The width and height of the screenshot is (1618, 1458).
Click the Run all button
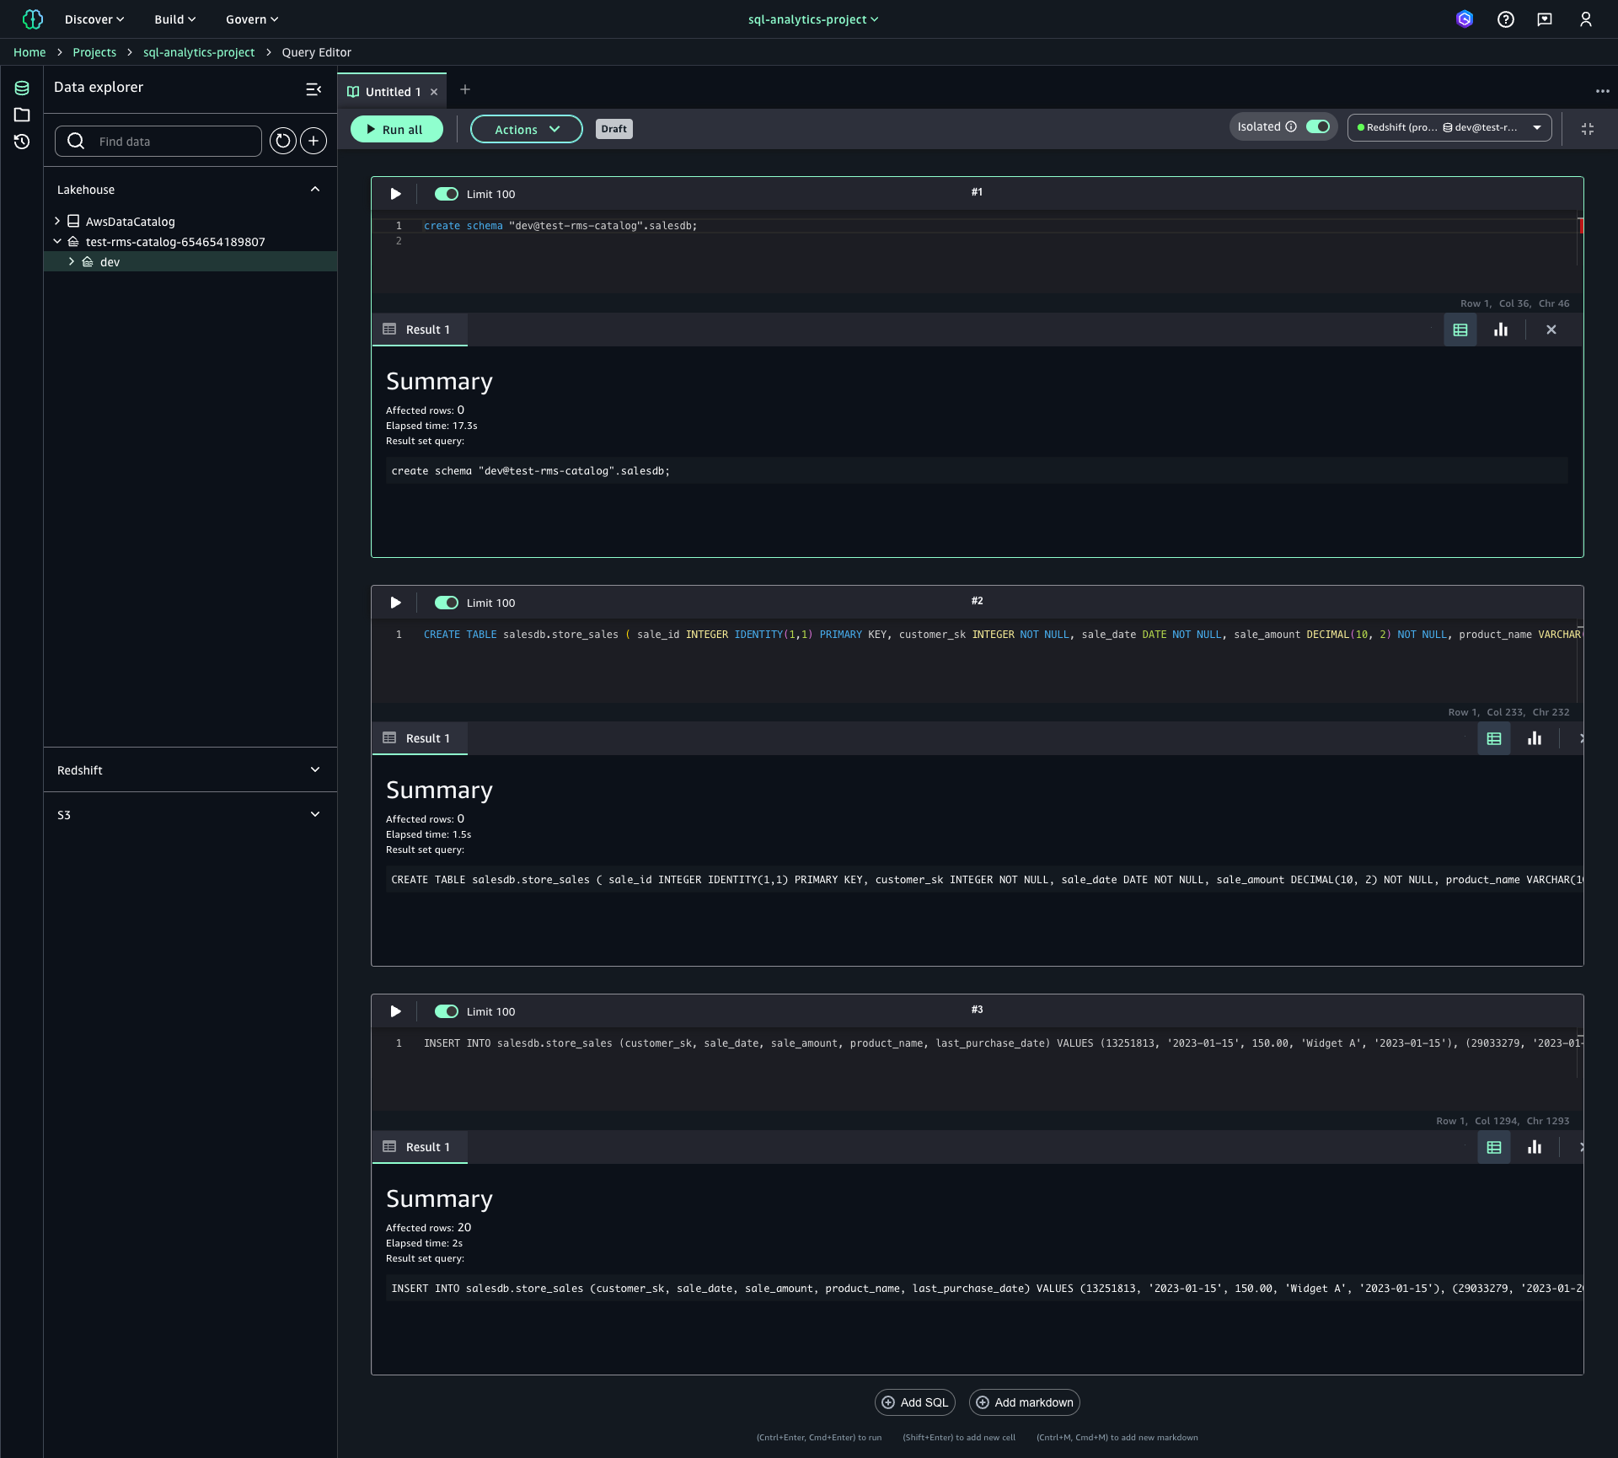coord(396,129)
